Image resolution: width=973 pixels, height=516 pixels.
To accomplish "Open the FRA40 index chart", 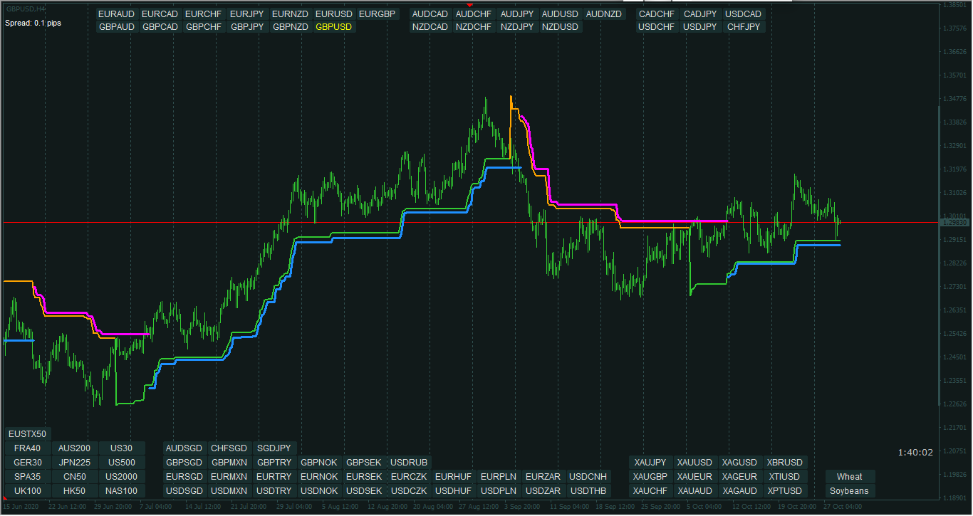I will coord(27,448).
